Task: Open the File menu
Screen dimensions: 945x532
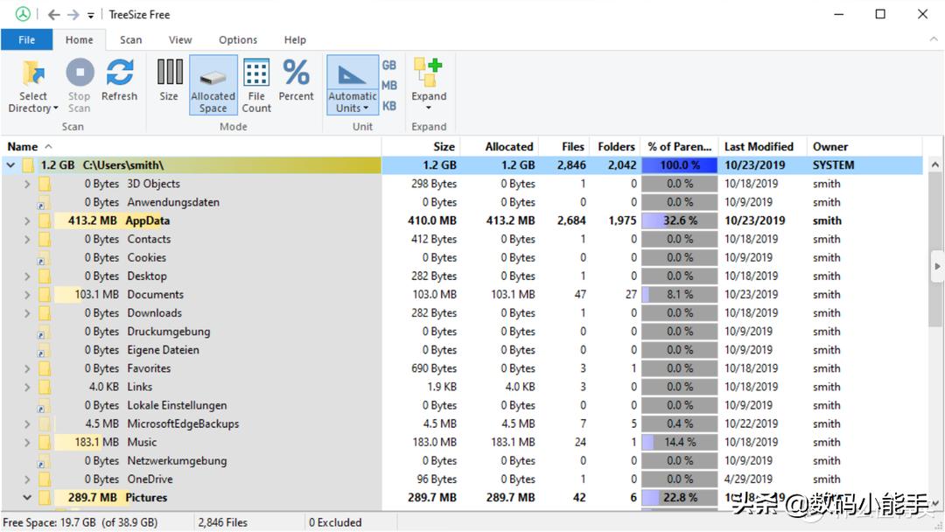Action: coord(27,40)
